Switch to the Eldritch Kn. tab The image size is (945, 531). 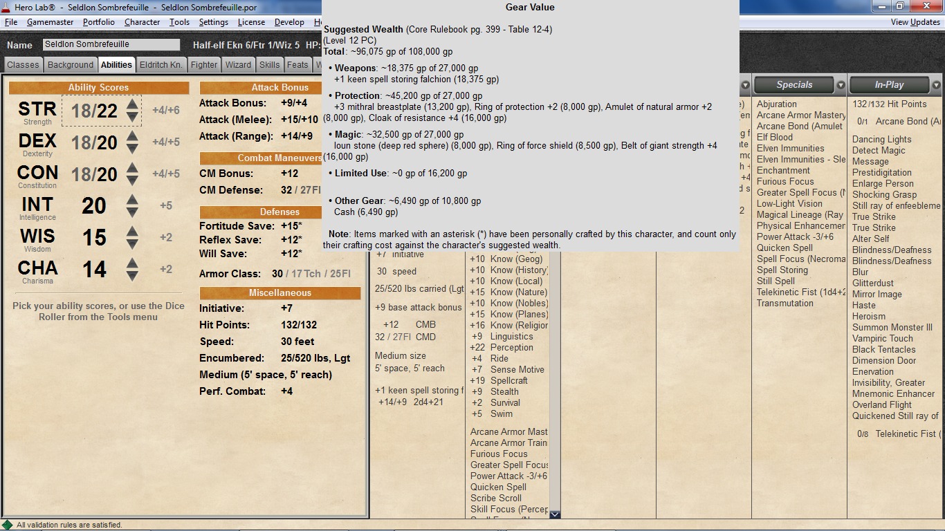click(161, 65)
